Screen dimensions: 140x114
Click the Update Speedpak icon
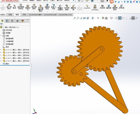[x=95, y=8]
